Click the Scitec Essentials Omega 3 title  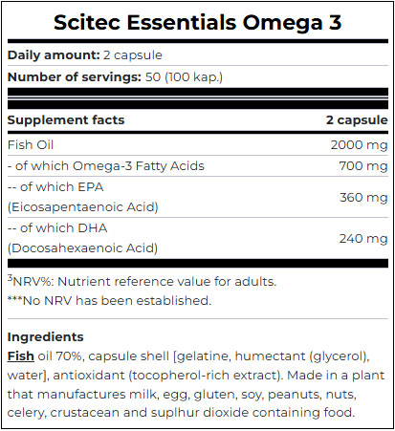198,23
